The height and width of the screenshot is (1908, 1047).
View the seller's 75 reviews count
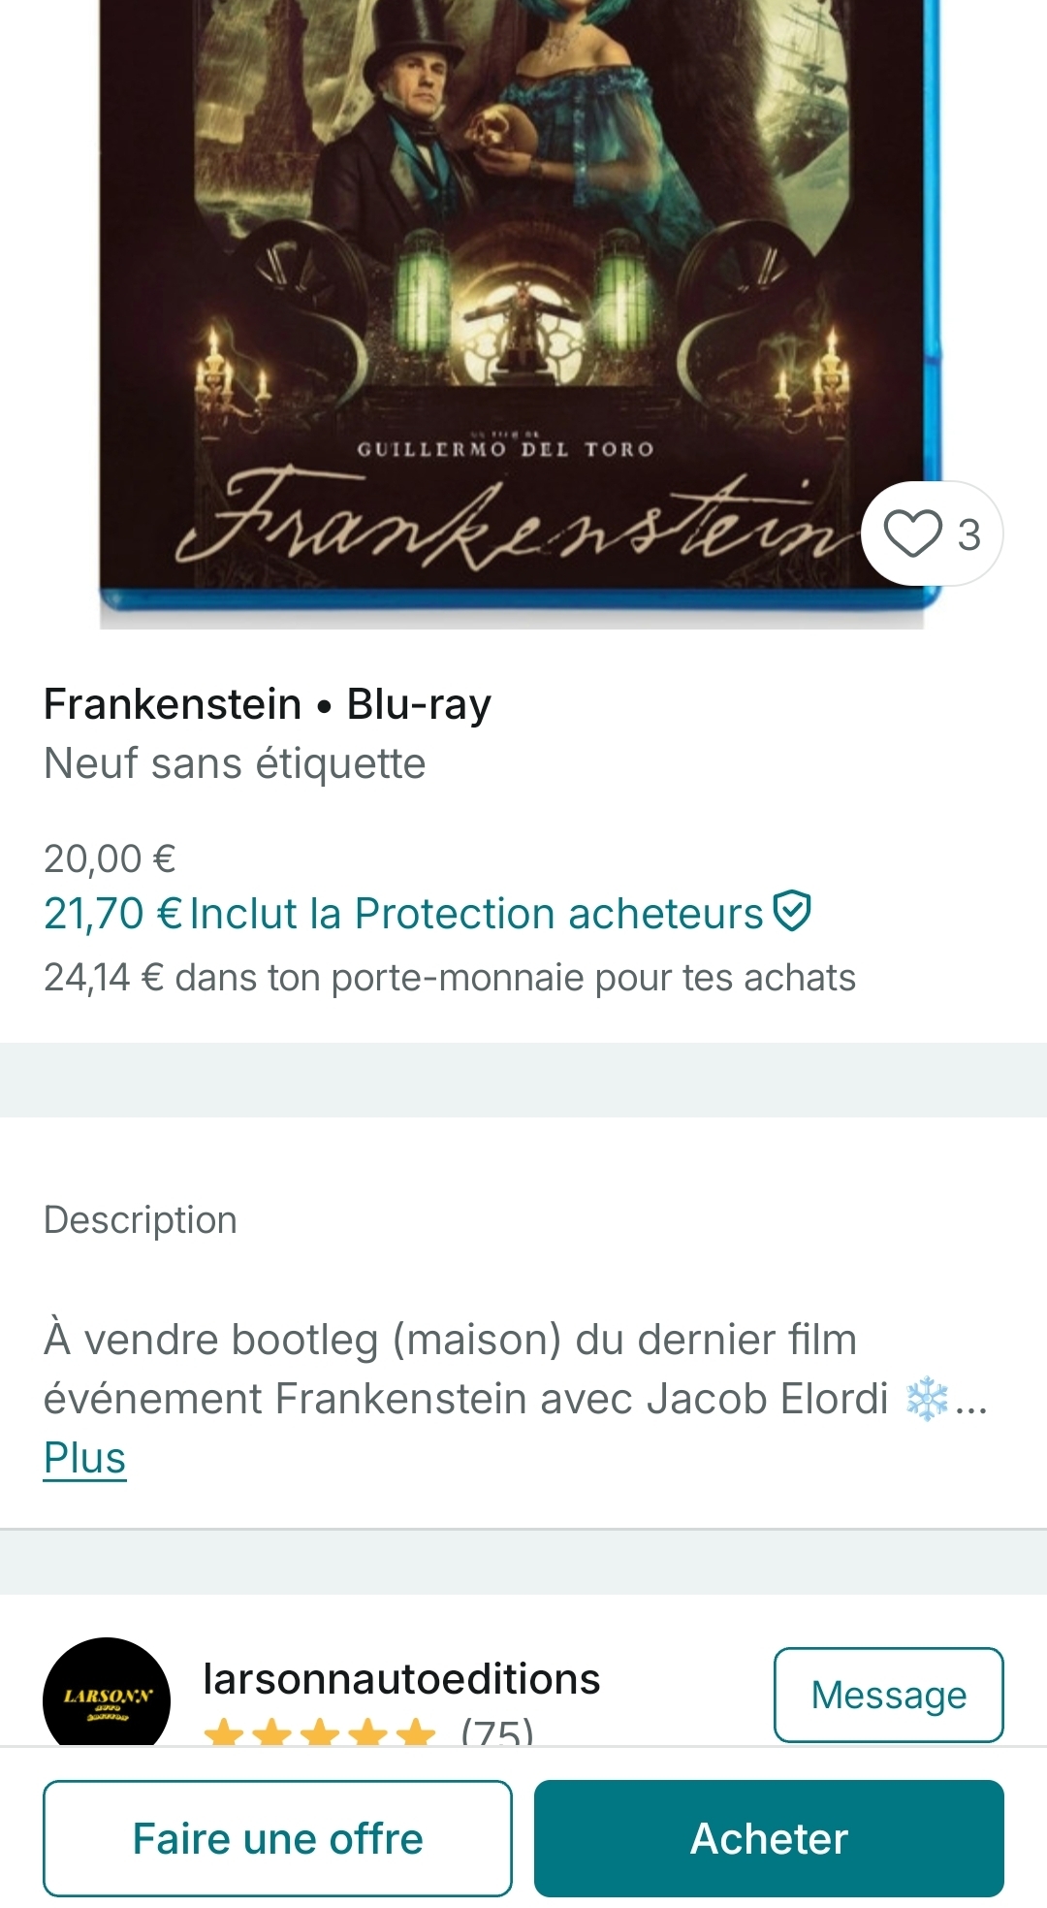click(496, 1733)
